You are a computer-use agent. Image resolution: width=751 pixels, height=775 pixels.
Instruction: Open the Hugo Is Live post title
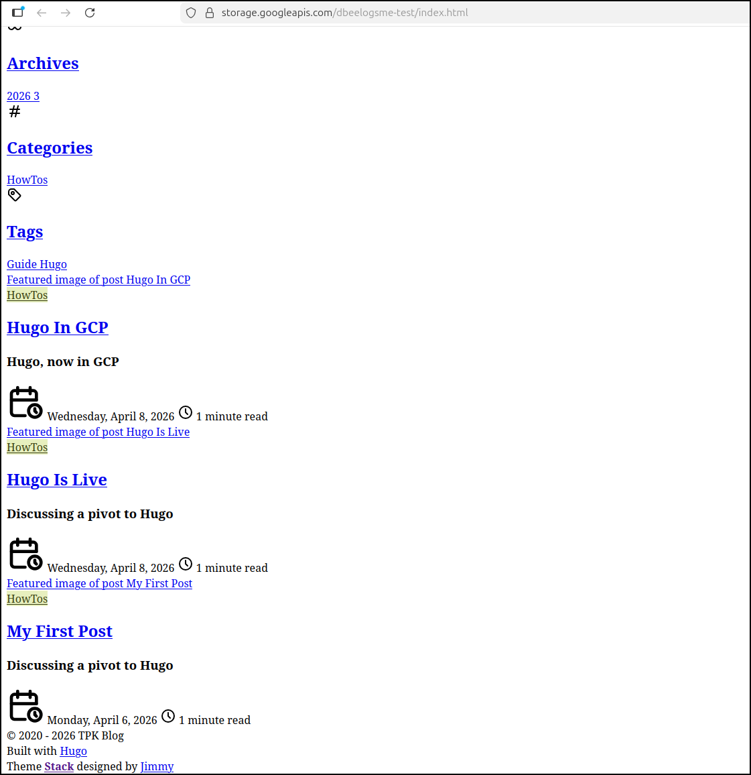56,480
